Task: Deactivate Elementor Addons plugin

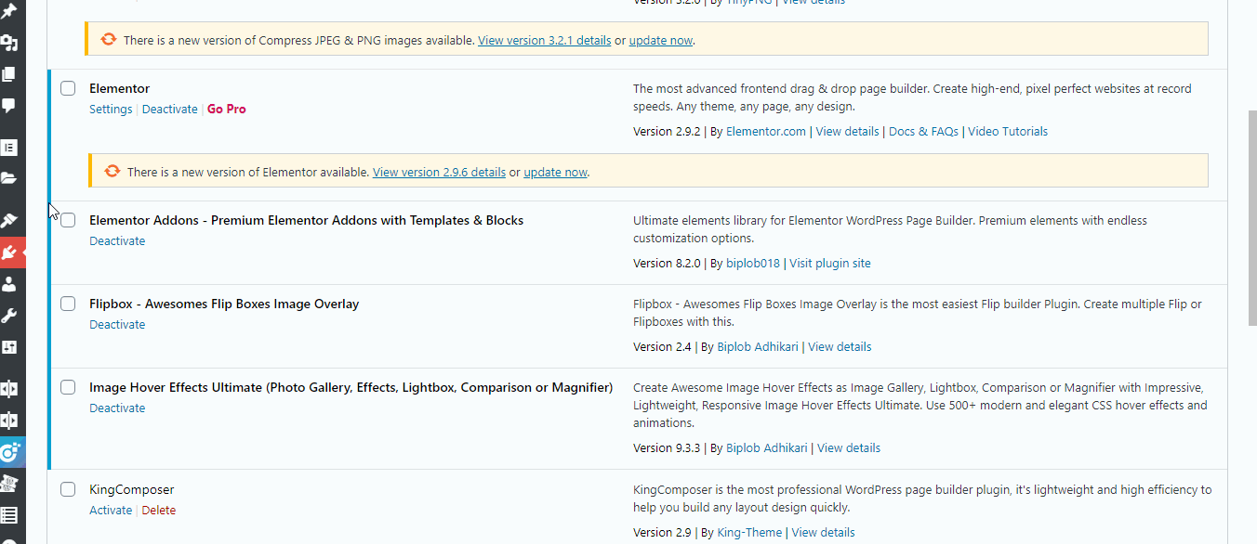Action: (x=117, y=240)
